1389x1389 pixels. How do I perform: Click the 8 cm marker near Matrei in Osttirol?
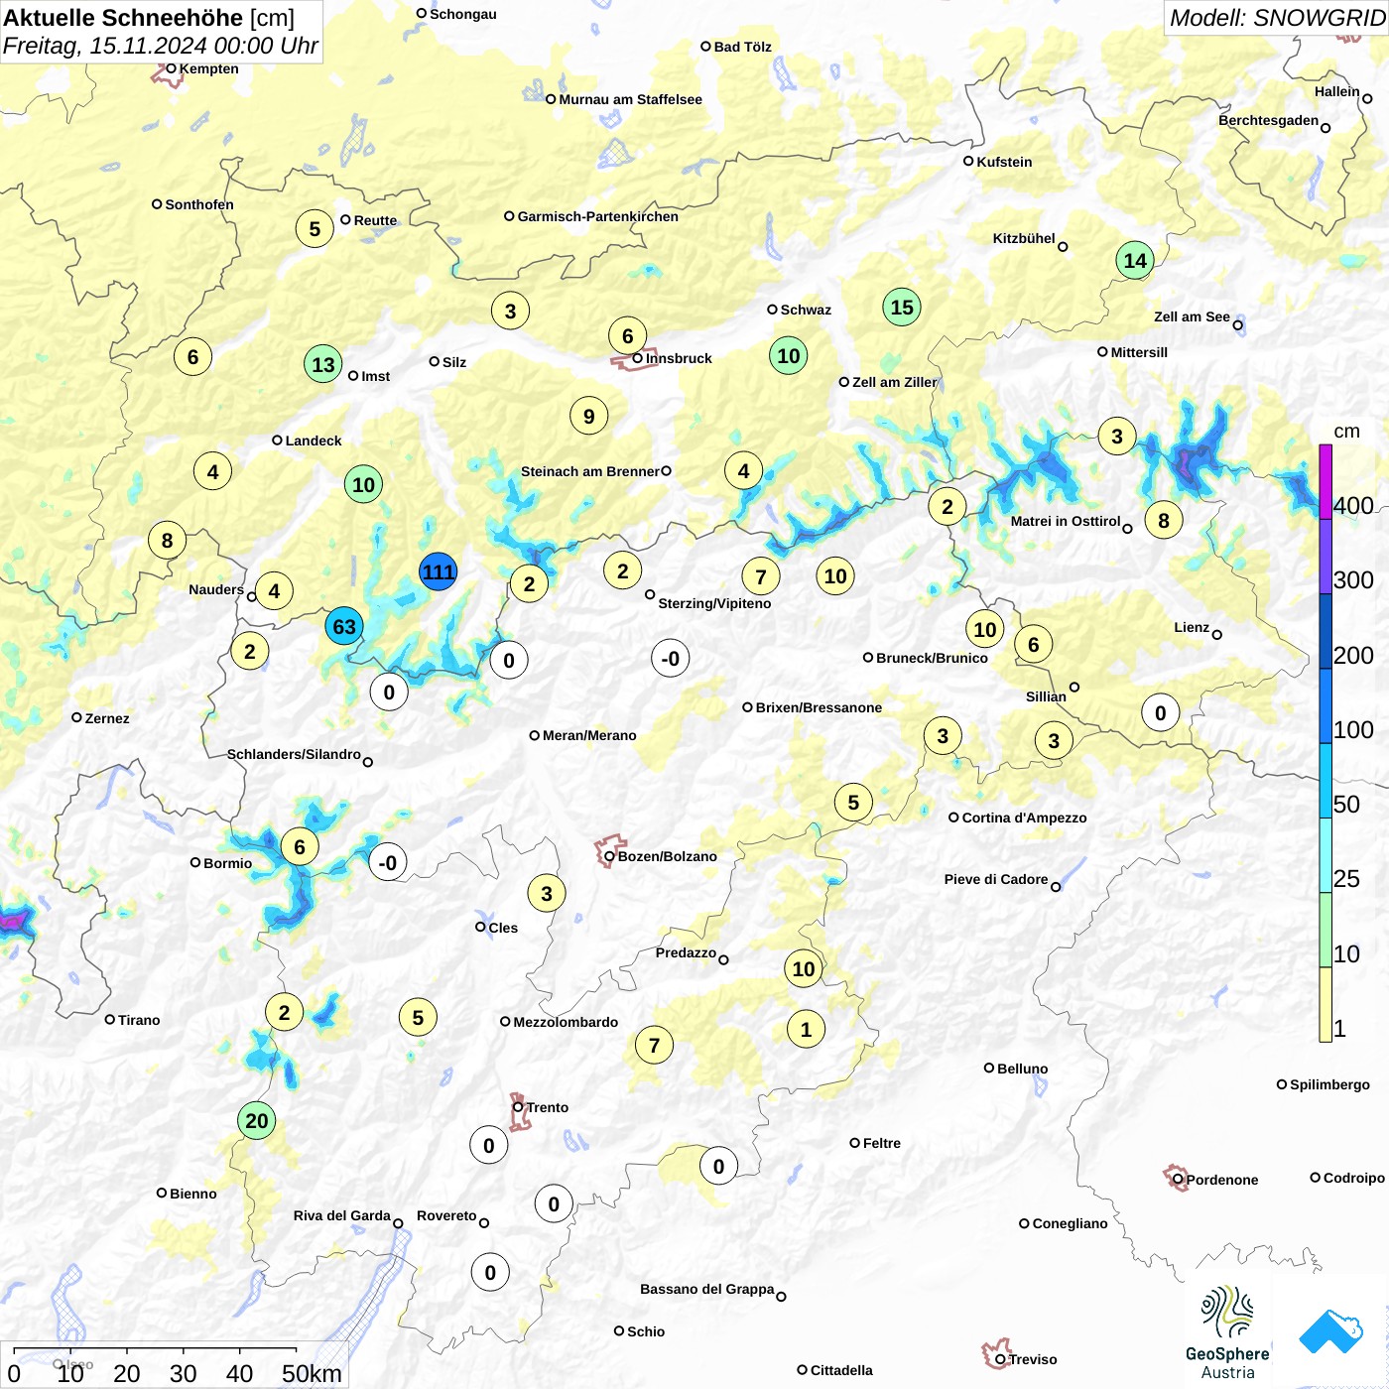[x=1164, y=520]
